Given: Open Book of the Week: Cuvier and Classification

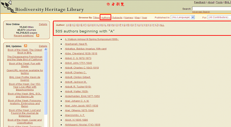Looking at the screenshot, I should (25, 121).
